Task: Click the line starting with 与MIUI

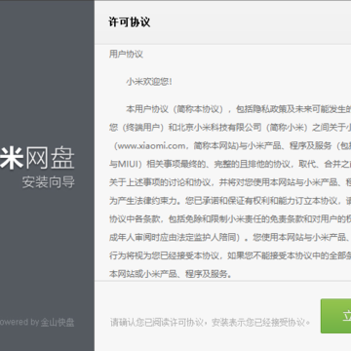Action: pos(230,164)
